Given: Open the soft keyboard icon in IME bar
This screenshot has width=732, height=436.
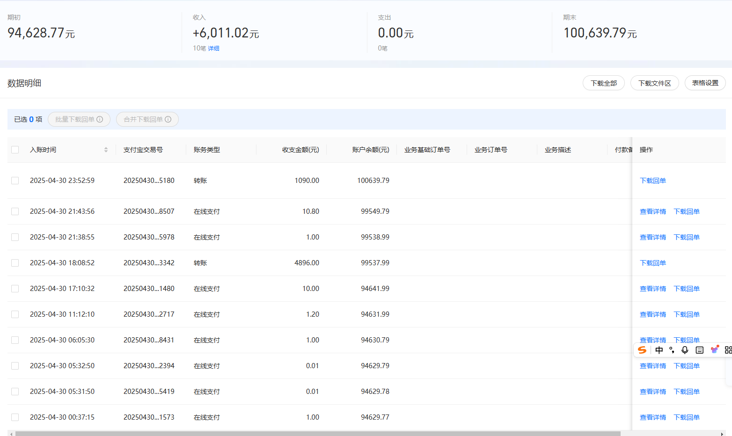Looking at the screenshot, I should pos(700,350).
